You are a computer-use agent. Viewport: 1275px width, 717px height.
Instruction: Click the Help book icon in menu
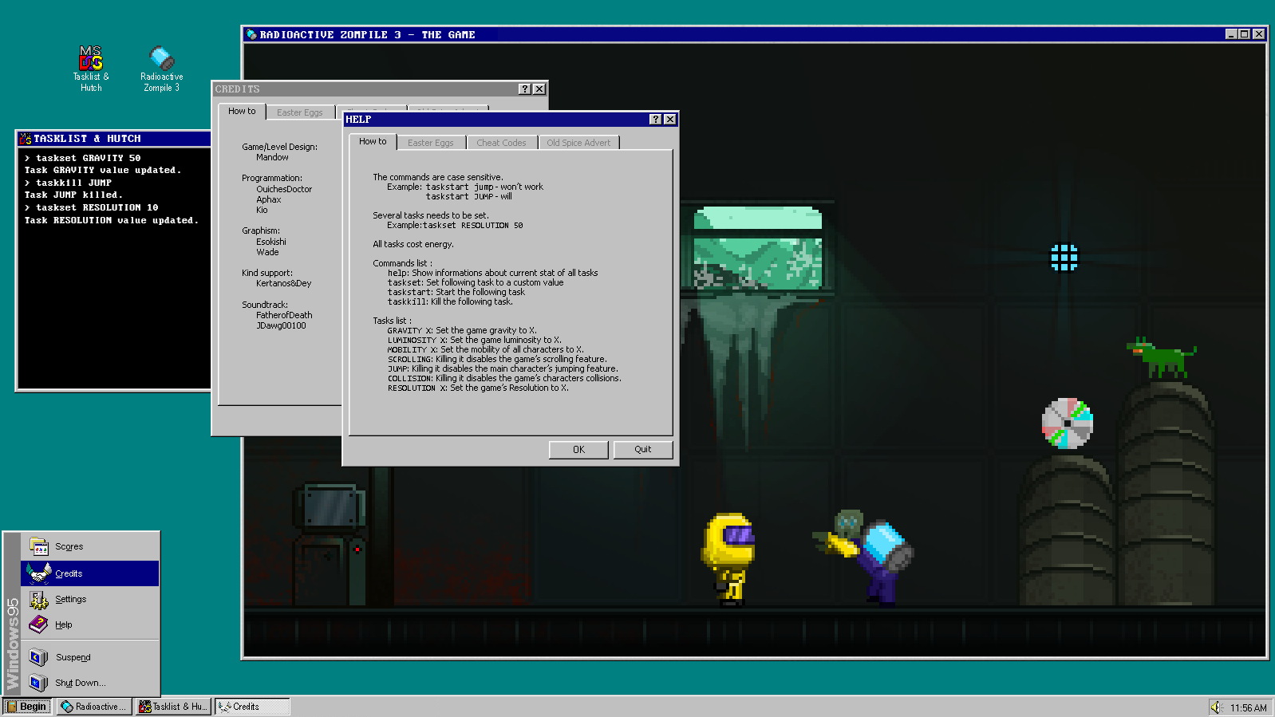point(39,624)
